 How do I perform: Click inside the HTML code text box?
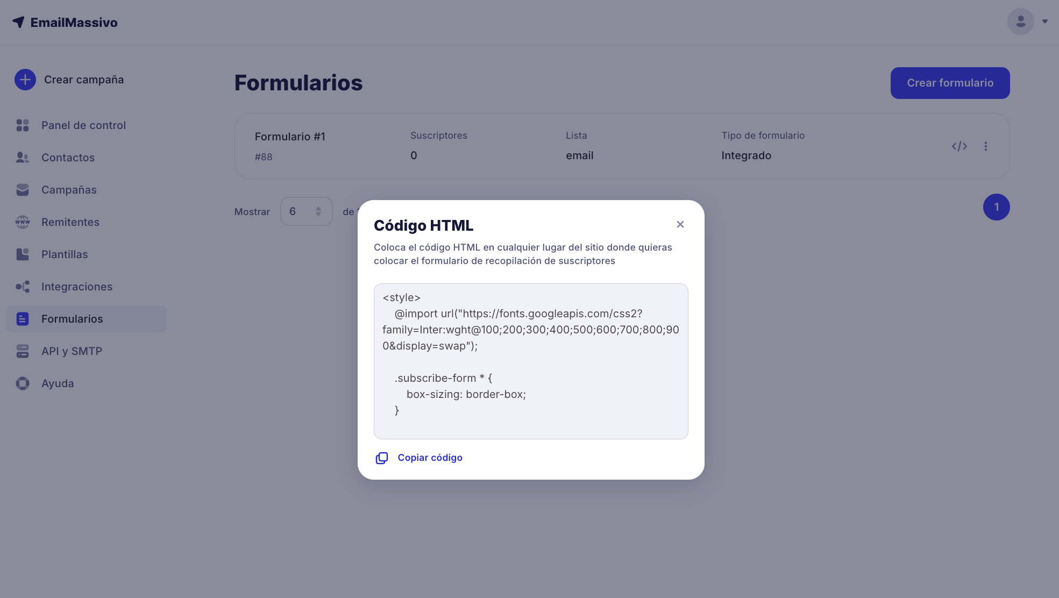click(x=530, y=361)
